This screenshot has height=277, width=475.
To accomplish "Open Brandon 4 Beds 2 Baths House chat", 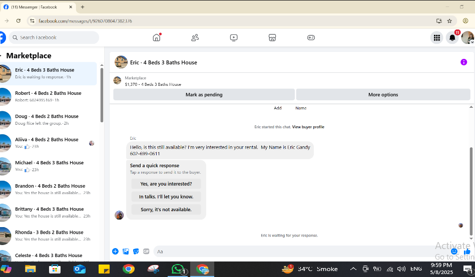I will click(x=49, y=189).
